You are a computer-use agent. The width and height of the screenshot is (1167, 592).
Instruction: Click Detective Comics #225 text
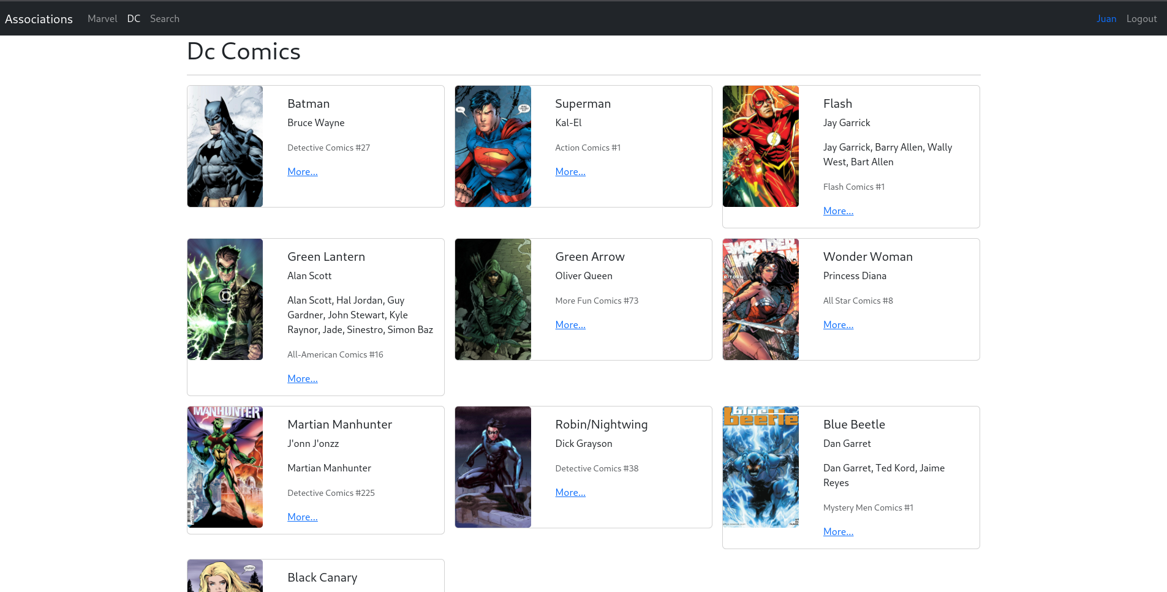331,493
